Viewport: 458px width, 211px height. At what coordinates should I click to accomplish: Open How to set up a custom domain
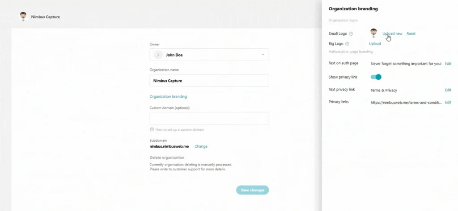click(179, 129)
